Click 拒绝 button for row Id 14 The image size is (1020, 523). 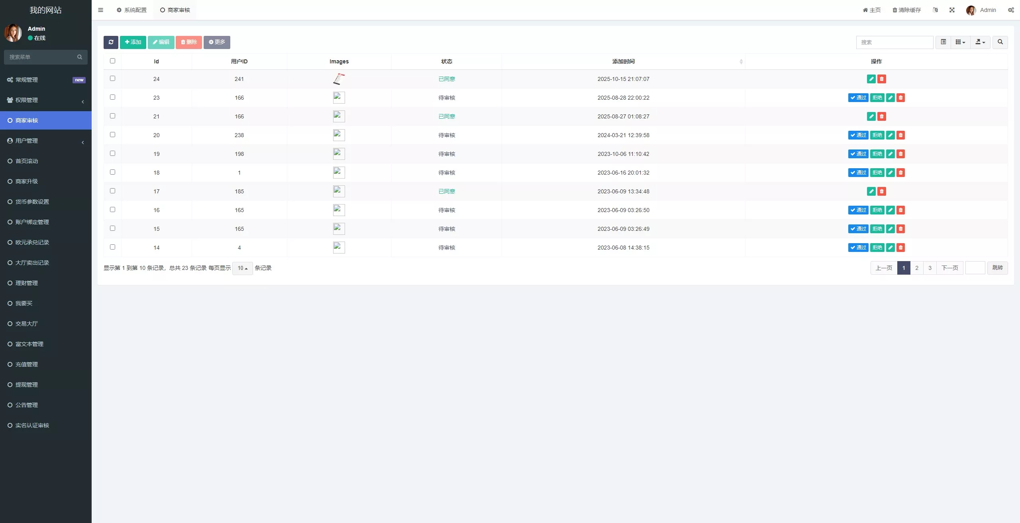tap(877, 248)
